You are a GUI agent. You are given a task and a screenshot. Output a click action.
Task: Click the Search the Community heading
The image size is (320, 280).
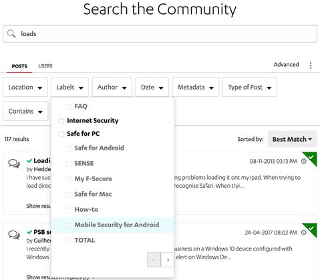[x=160, y=9]
